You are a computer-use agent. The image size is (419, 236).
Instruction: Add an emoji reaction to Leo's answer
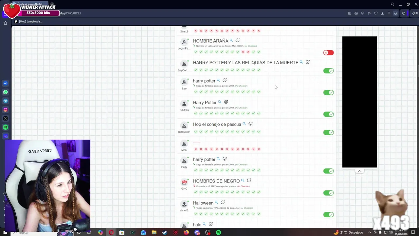(x=225, y=80)
